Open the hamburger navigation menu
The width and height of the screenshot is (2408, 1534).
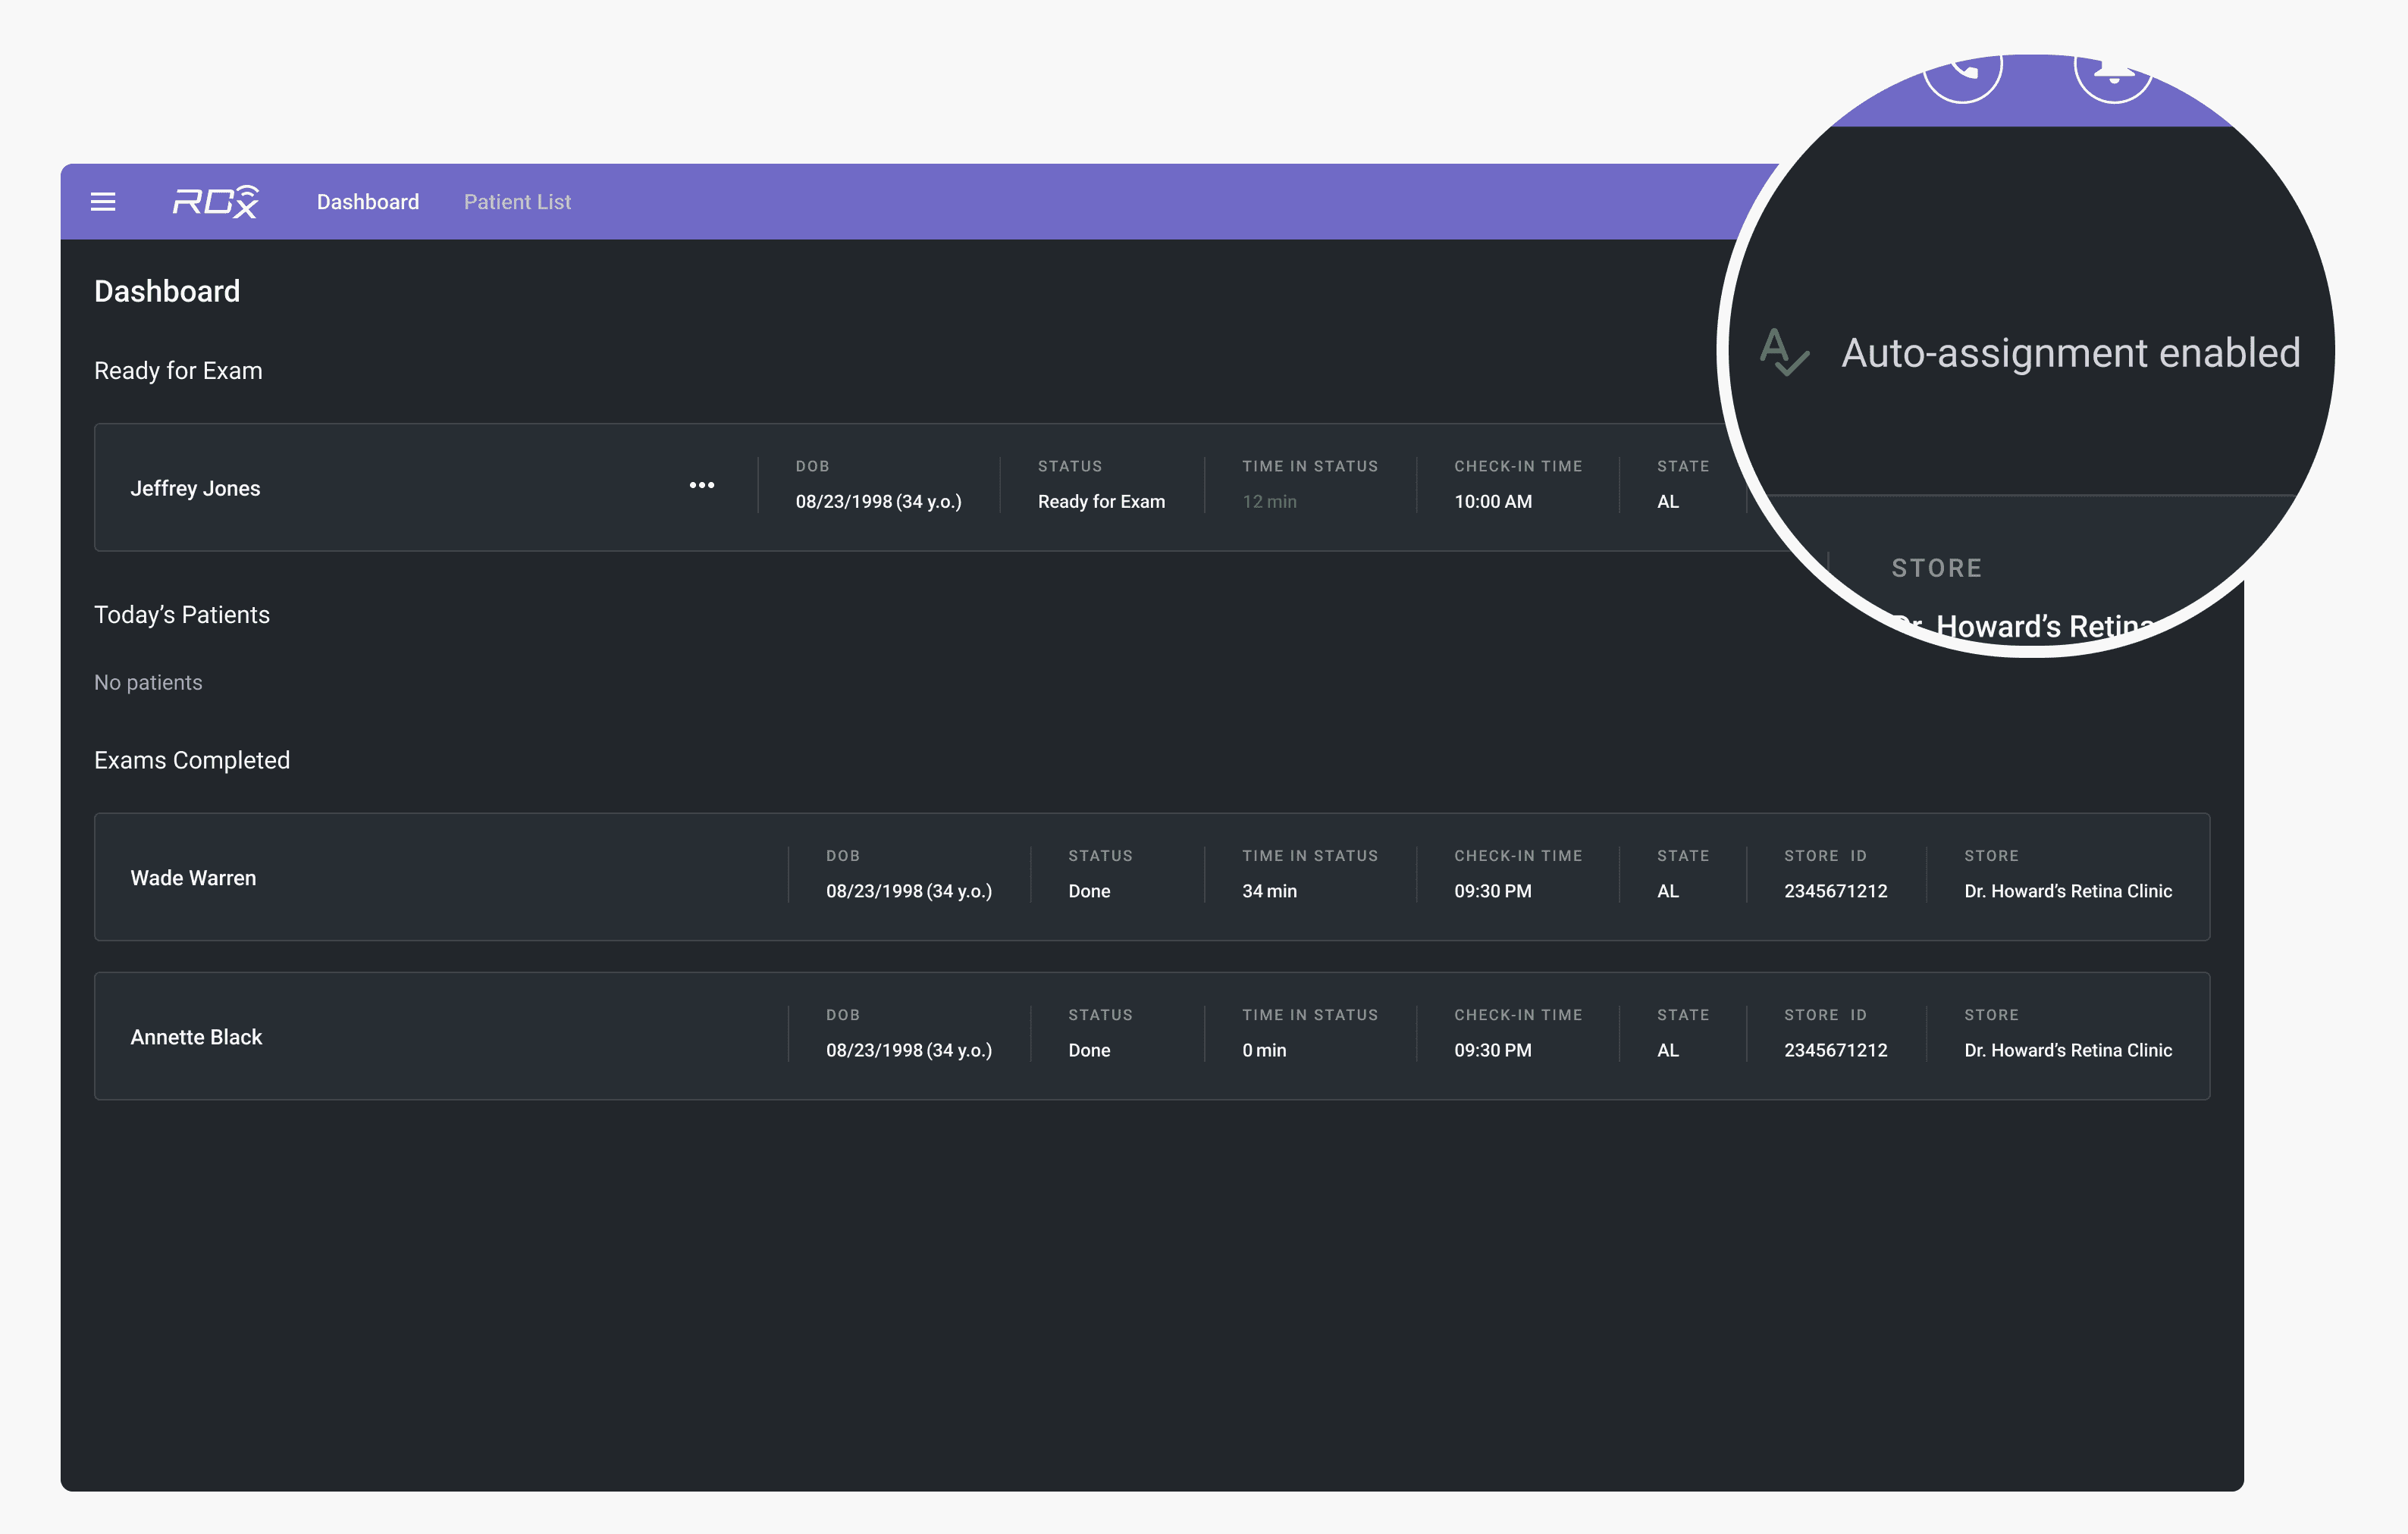pyautogui.click(x=103, y=202)
